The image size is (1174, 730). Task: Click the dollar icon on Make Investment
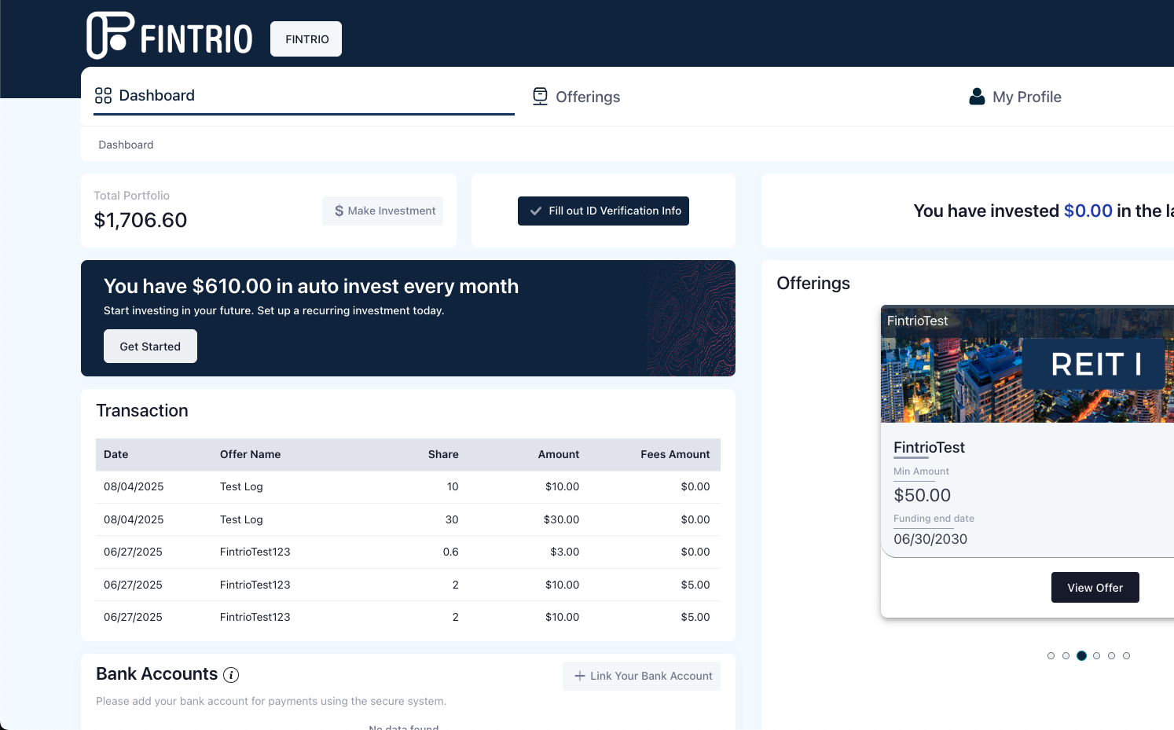[x=339, y=211]
